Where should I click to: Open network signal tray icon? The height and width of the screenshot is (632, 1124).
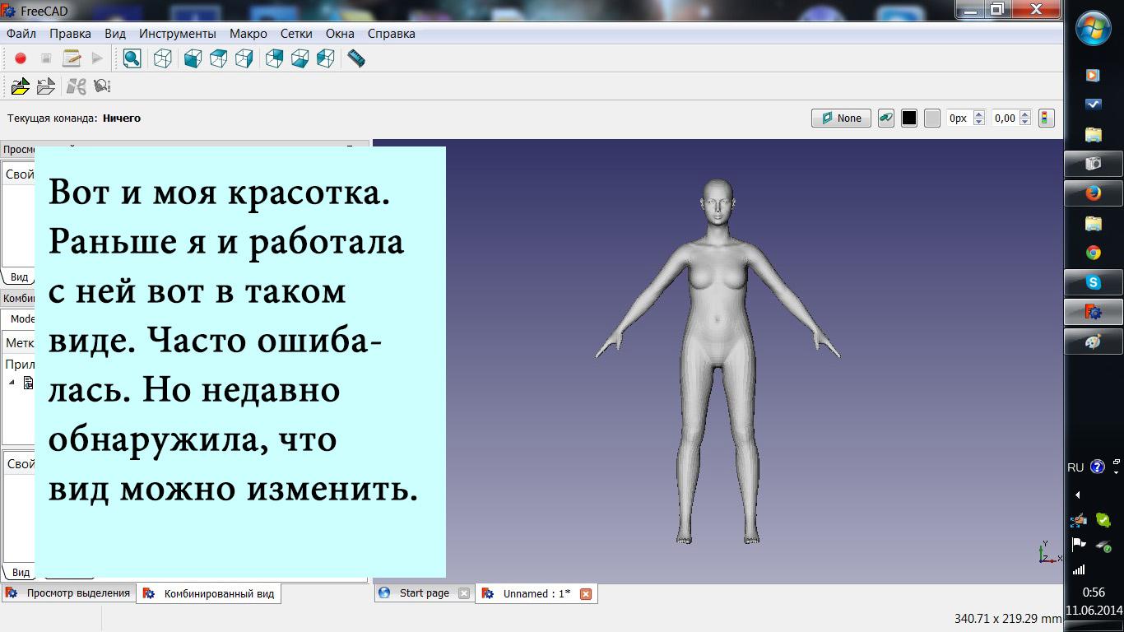pyautogui.click(x=1079, y=569)
